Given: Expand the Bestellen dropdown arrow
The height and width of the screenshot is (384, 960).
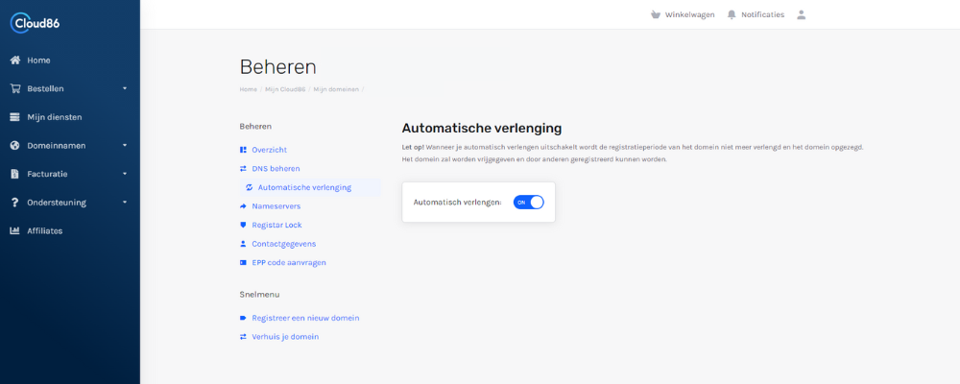Looking at the screenshot, I should coord(125,88).
